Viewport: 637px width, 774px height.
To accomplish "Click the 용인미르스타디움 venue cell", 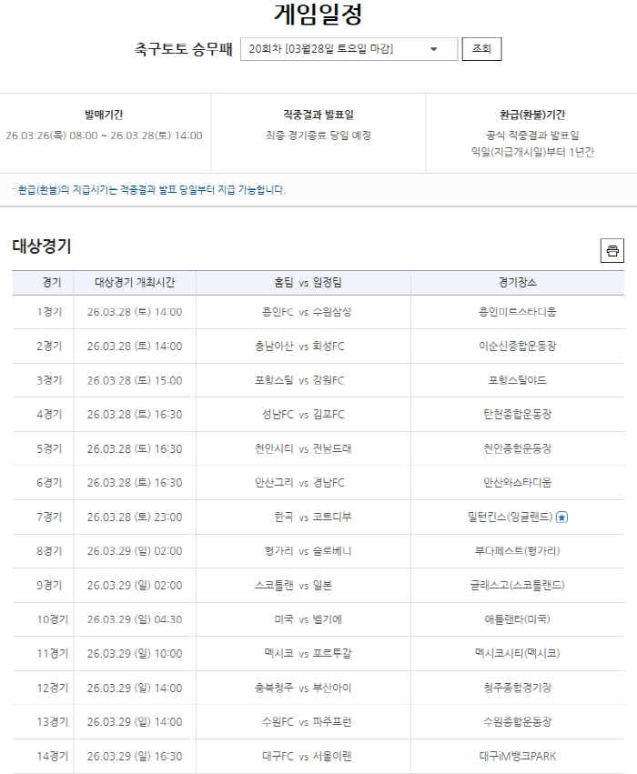I will [x=518, y=312].
